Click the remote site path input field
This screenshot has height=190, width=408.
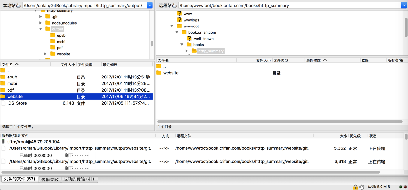coord(290,5)
